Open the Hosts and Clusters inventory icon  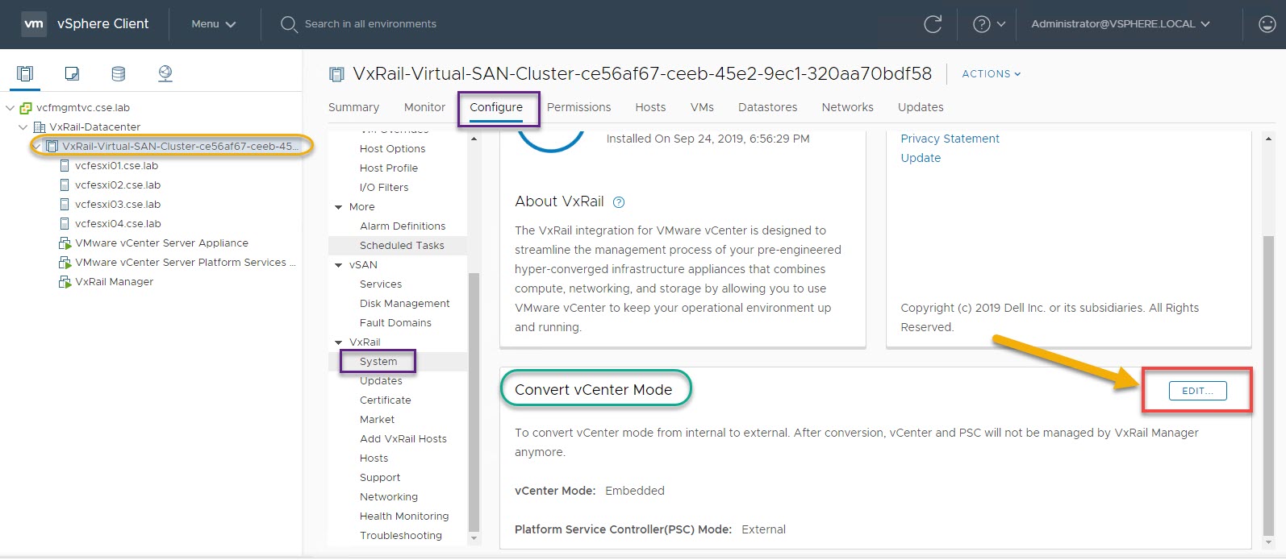point(25,74)
